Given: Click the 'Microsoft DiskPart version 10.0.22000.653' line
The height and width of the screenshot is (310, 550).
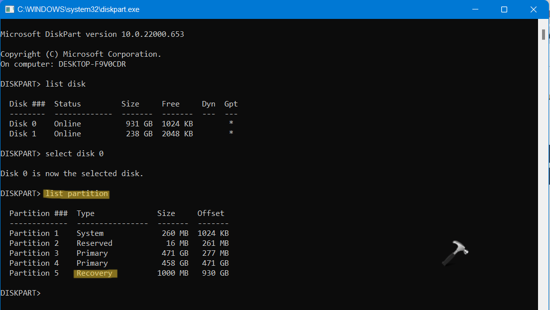Looking at the screenshot, I should [92, 34].
